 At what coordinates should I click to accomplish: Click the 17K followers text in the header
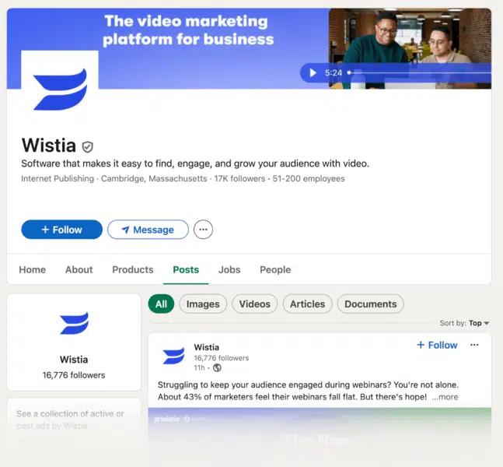click(239, 178)
